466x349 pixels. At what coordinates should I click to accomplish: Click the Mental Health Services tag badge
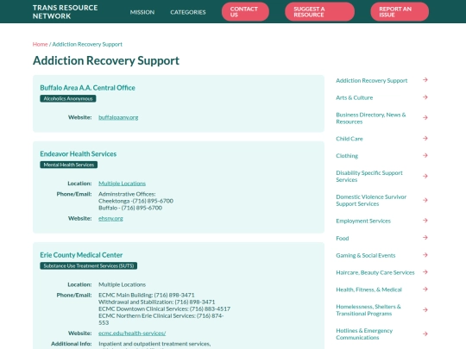pos(69,165)
